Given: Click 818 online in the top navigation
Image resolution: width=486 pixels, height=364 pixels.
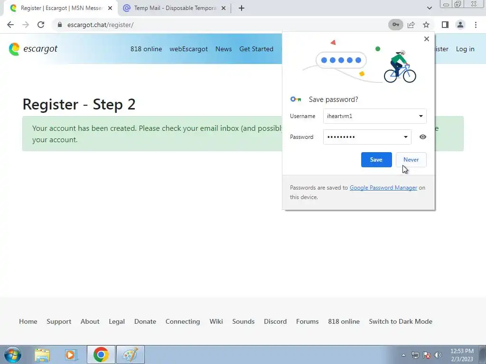Looking at the screenshot, I should 146,49.
